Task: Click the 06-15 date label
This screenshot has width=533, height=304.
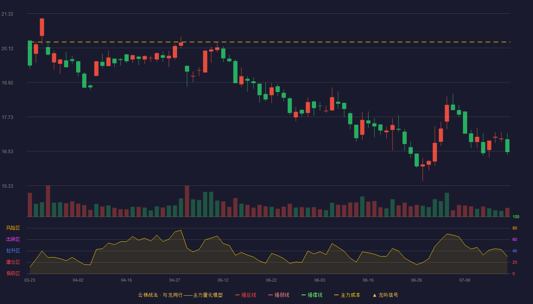Action: [x=368, y=280]
